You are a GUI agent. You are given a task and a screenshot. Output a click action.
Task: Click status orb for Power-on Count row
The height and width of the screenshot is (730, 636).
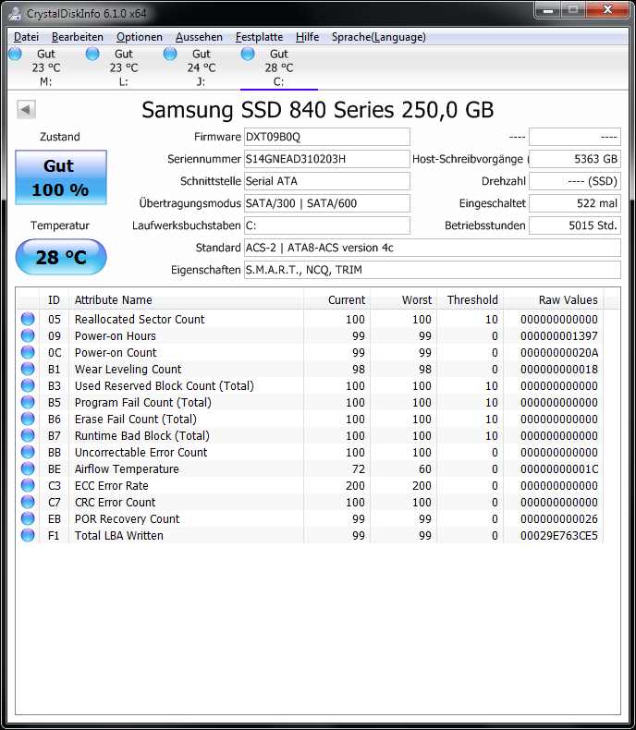coord(28,352)
